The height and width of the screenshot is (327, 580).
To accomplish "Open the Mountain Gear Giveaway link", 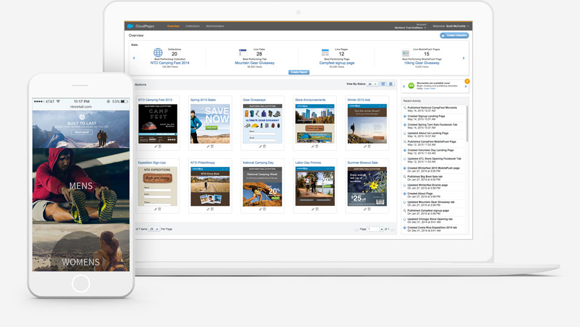I will click(255, 63).
